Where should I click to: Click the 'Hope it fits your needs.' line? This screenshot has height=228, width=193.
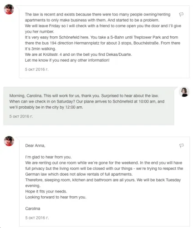point(46,192)
